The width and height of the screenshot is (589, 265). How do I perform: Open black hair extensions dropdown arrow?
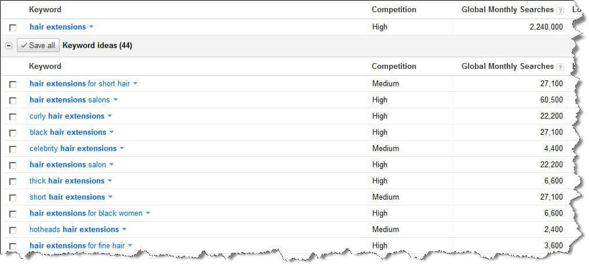[112, 132]
